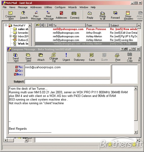The height and width of the screenshot is (152, 144).
Task: Click the attachment column header icon
Action: pos(42,25)
